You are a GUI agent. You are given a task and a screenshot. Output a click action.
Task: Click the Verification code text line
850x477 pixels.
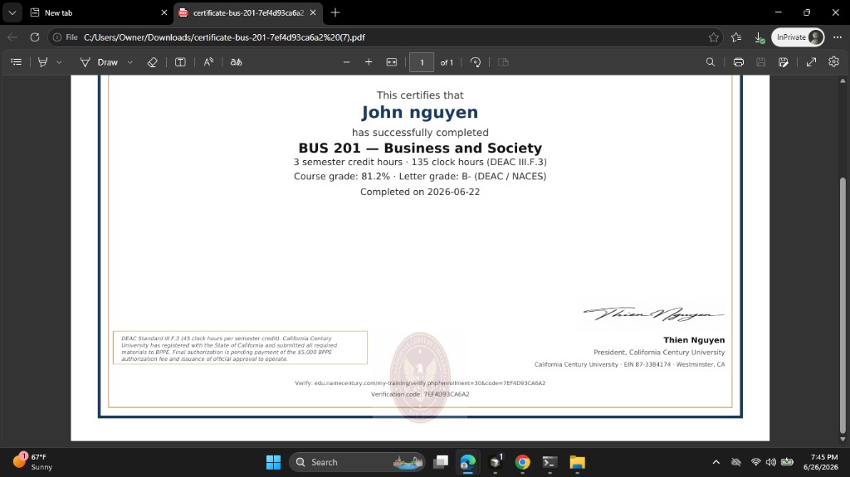click(x=420, y=394)
